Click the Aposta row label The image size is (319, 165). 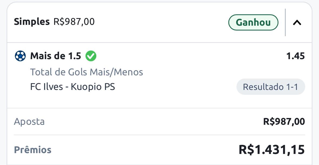coord(29,122)
